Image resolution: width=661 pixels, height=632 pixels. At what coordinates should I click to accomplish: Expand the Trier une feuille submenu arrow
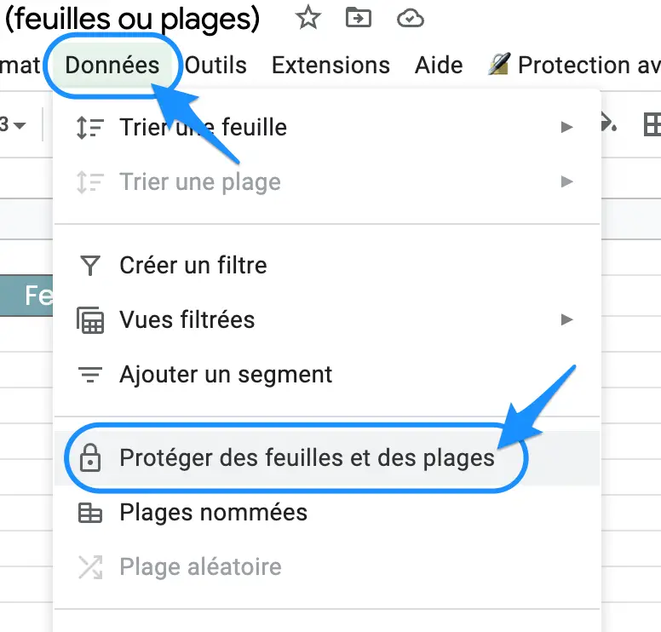coord(567,127)
